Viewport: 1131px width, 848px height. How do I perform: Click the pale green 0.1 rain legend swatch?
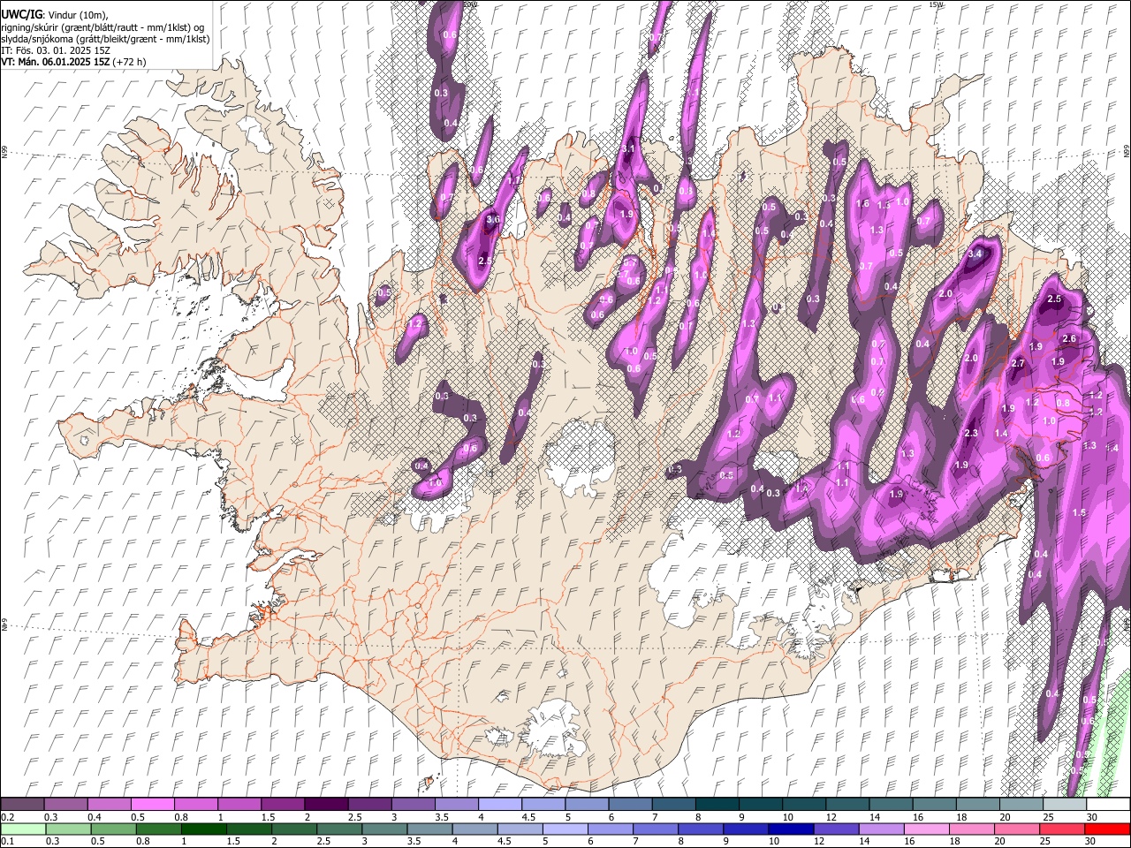pos(23,829)
